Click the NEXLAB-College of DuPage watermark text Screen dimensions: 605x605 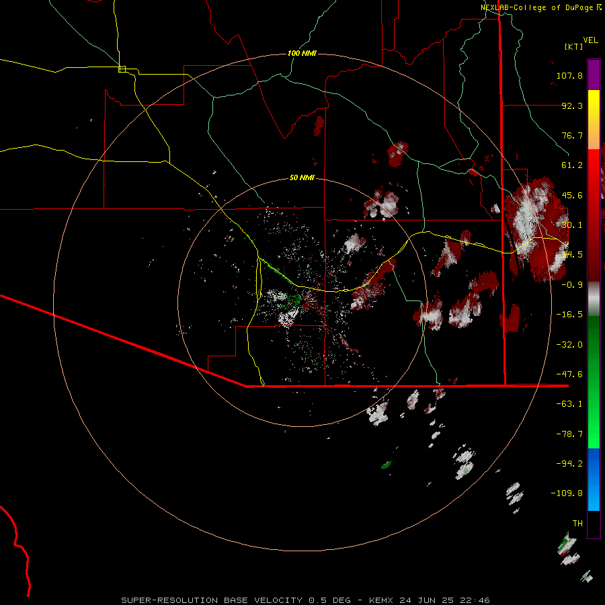click(x=536, y=7)
